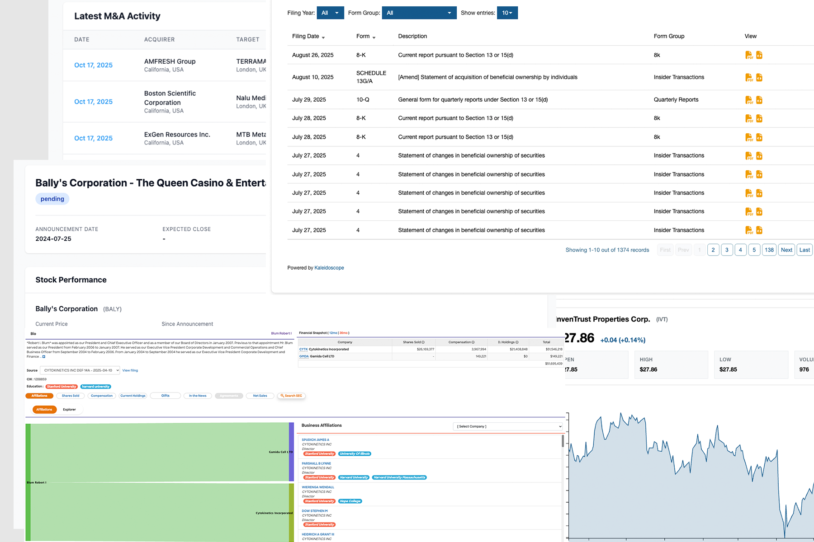The height and width of the screenshot is (542, 814).
Task: Download PDF of the last July 27 Form 4
Action: coord(749,230)
